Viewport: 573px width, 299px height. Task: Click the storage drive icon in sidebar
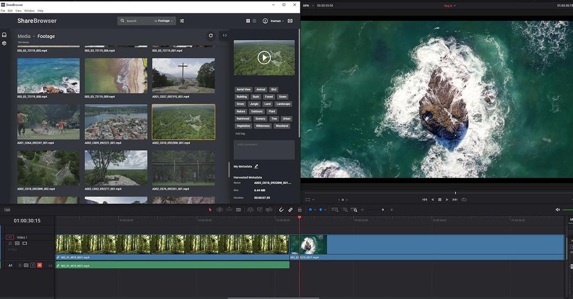[x=4, y=35]
